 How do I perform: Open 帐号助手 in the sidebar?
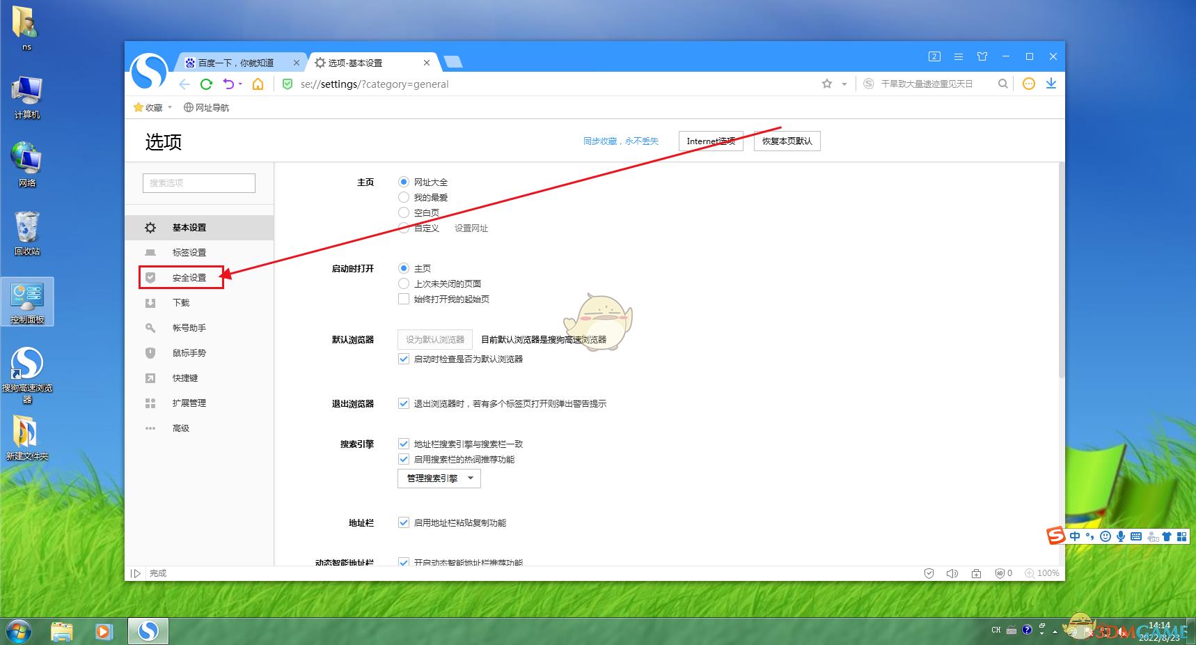click(x=199, y=328)
